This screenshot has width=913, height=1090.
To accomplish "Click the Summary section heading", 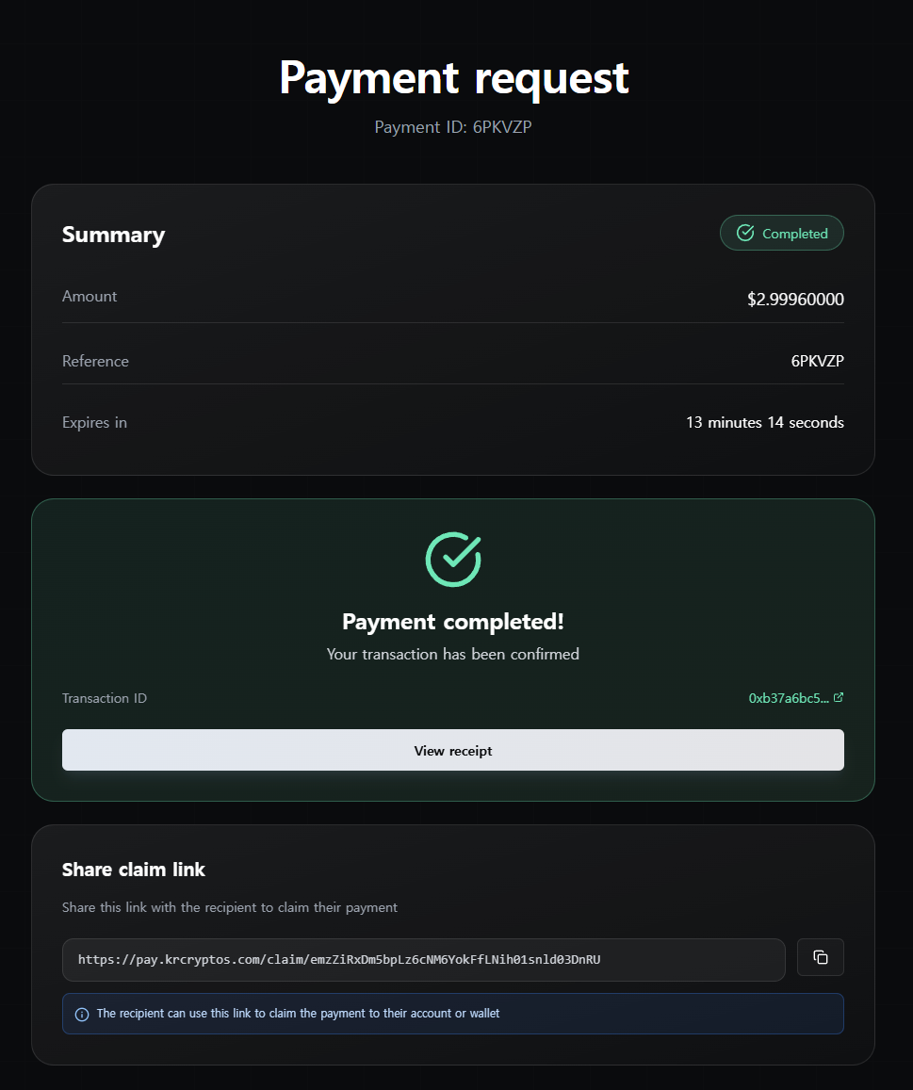I will (113, 235).
